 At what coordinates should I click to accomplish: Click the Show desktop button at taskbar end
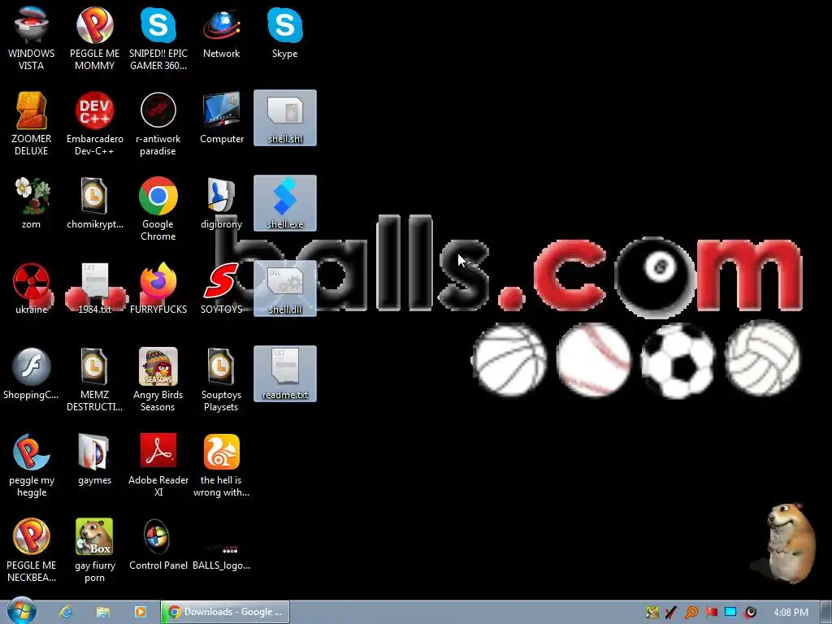click(826, 612)
